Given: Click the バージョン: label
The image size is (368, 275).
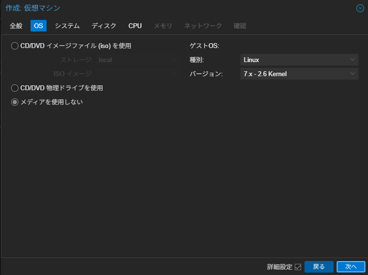Looking at the screenshot, I should point(206,74).
